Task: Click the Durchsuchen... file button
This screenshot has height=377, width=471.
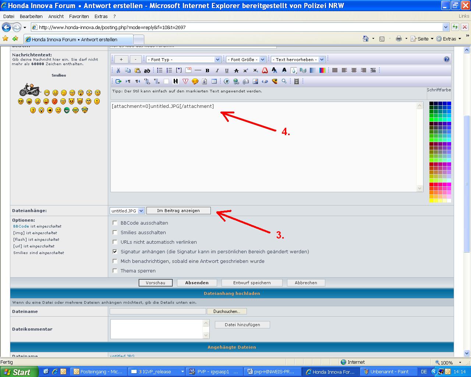Action: (x=227, y=311)
